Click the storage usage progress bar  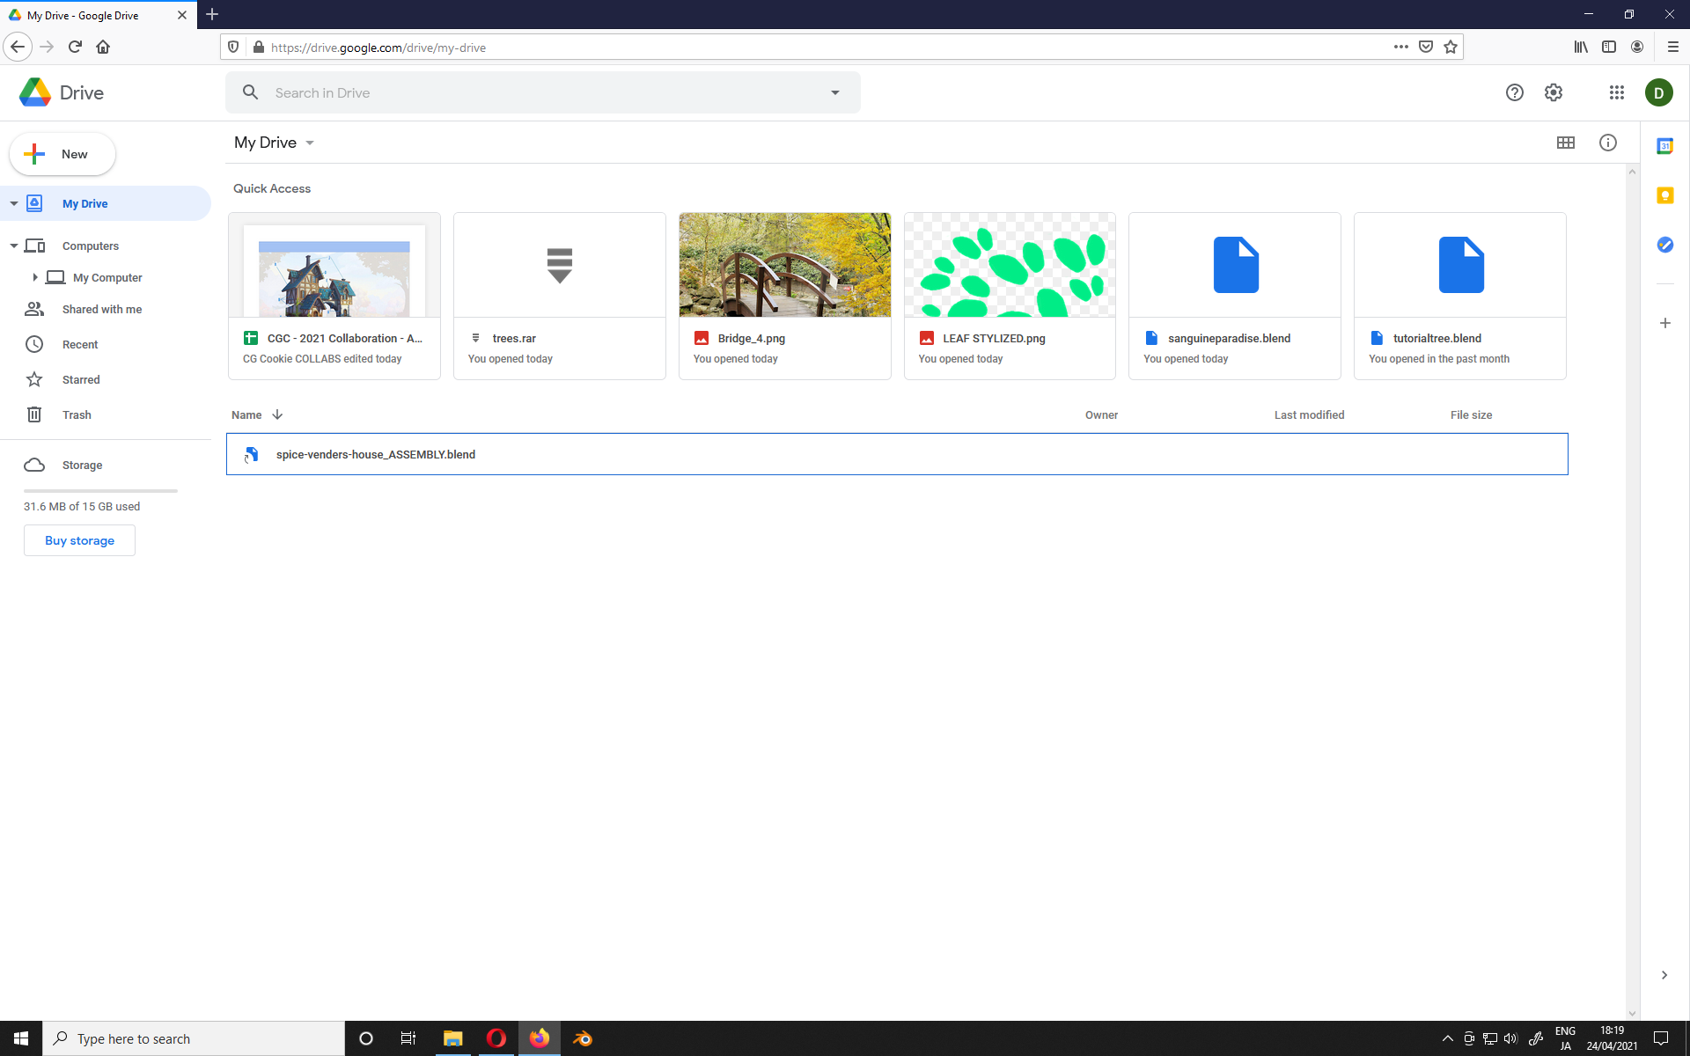(100, 490)
